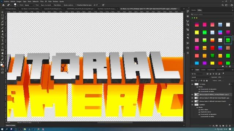Viewport: 234px width, 131px height.
Task: Select the Horizontal Type tool
Action: click(x=3, y=40)
